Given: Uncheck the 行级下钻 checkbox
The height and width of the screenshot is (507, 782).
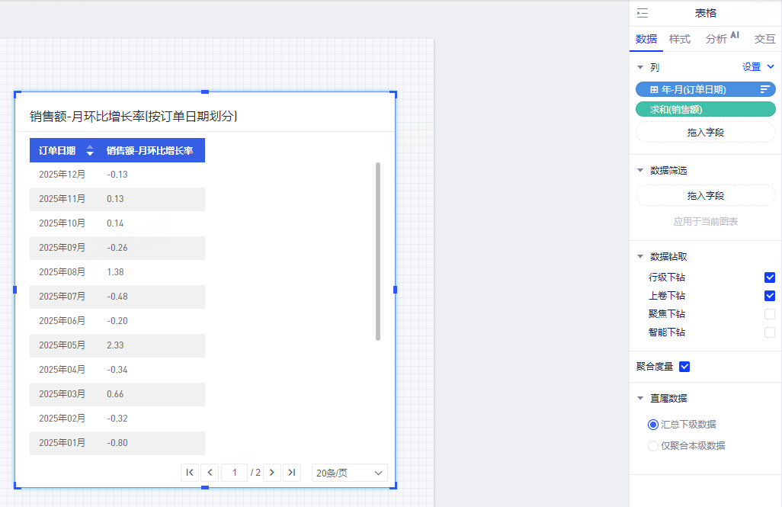Looking at the screenshot, I should (769, 278).
